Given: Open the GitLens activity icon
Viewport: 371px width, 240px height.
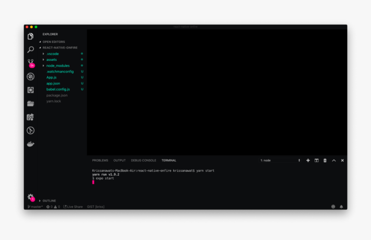Looking at the screenshot, I should click(x=31, y=130).
